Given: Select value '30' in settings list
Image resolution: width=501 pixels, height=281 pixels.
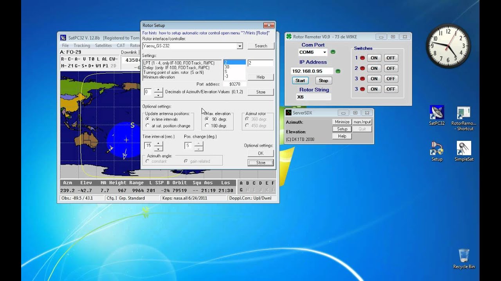Looking at the screenshot, I should pyautogui.click(x=234, y=67).
